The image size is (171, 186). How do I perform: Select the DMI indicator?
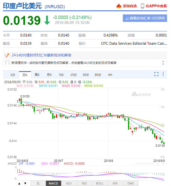coord(131,184)
